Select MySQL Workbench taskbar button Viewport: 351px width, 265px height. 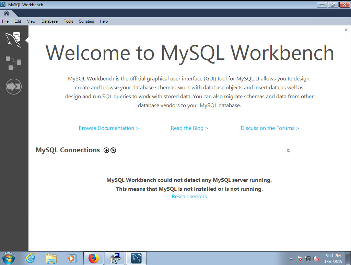tap(136, 258)
